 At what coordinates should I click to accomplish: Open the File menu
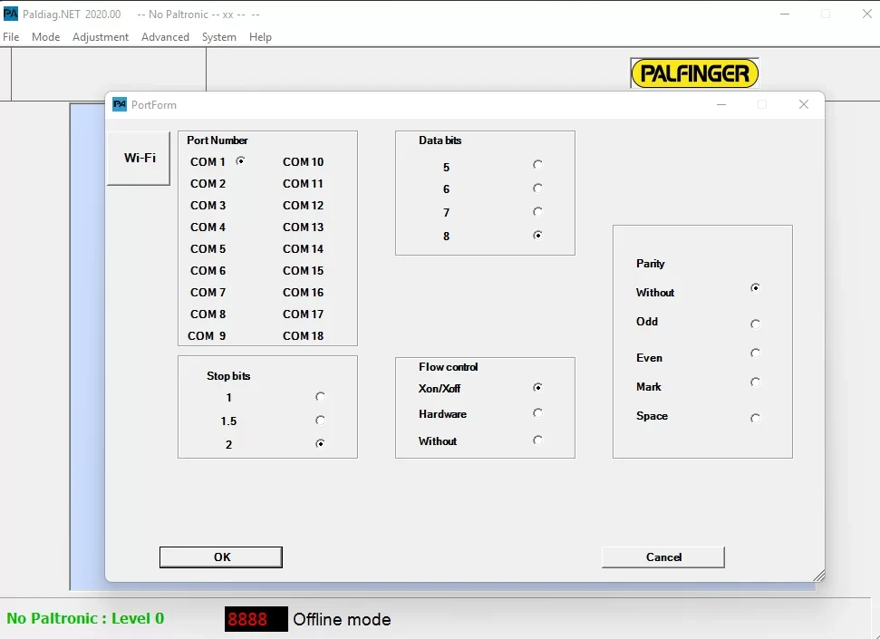(11, 37)
